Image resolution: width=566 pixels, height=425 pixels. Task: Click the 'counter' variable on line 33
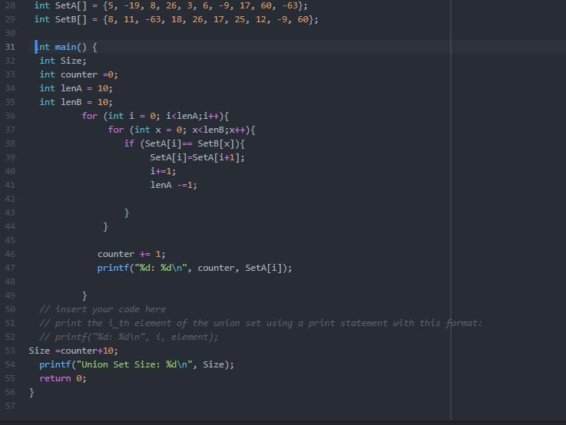(x=79, y=74)
